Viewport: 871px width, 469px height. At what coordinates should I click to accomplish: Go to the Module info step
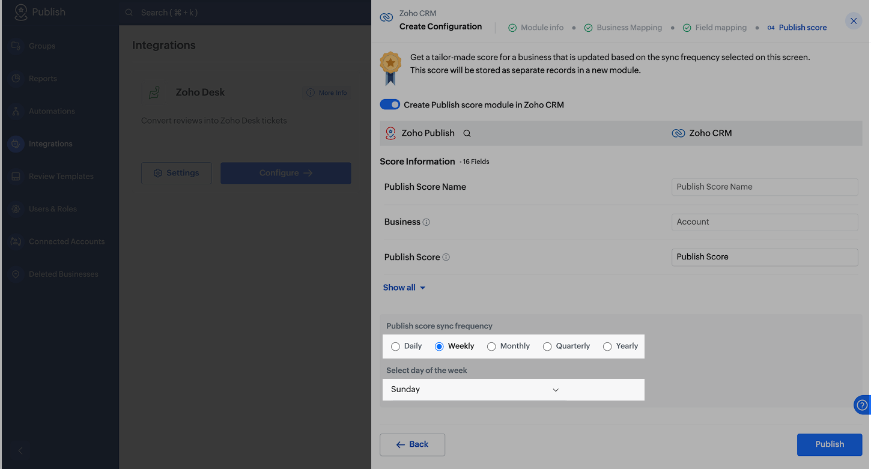coord(536,28)
